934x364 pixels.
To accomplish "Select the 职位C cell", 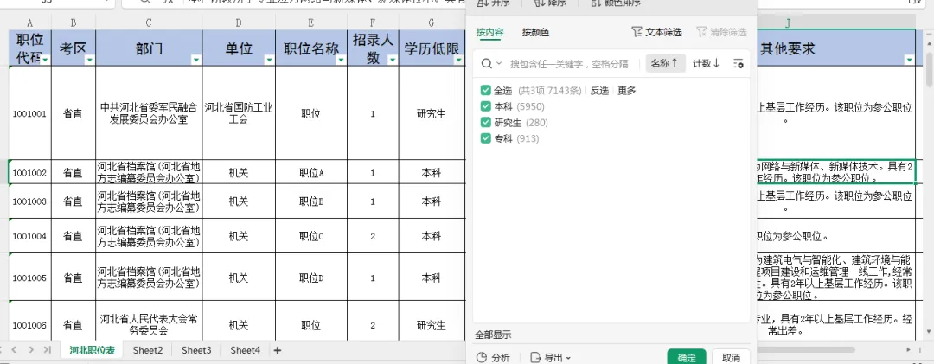I will point(311,237).
